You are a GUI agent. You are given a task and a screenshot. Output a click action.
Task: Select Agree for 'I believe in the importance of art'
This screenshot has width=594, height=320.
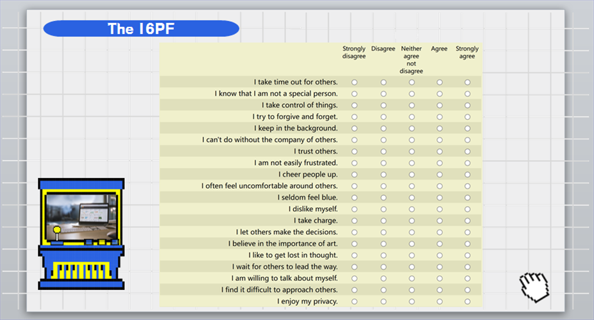(x=439, y=244)
